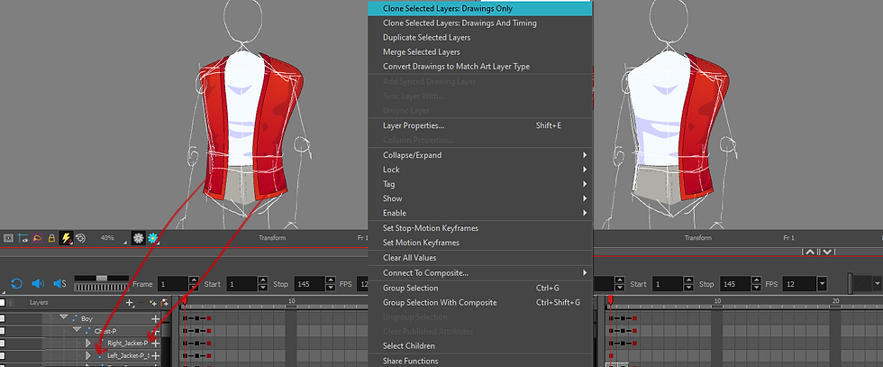883x367 pixels.
Task: Open the Collapse/Expand submenu
Action: pos(479,155)
